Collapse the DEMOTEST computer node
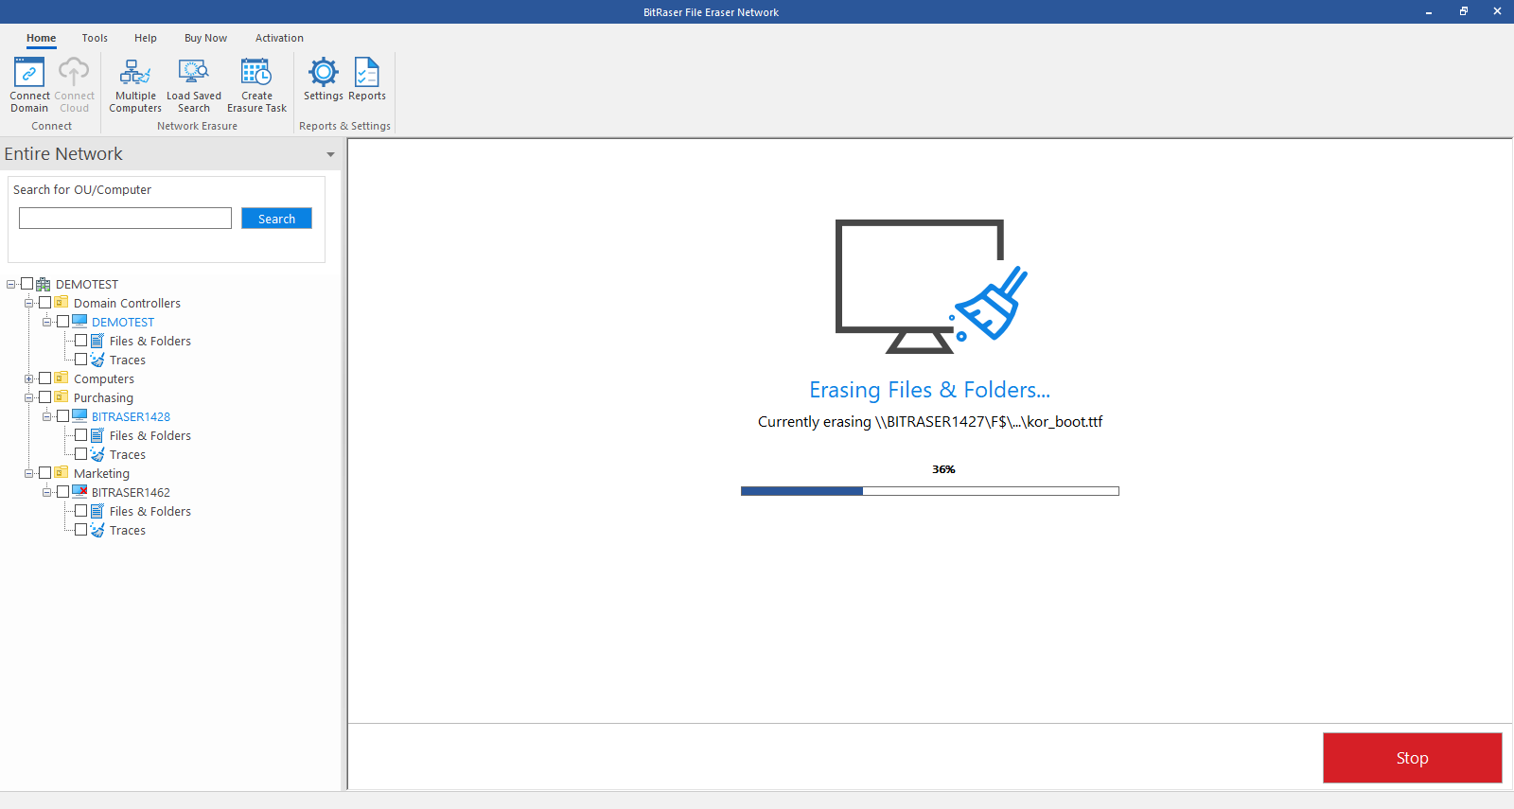 pyautogui.click(x=46, y=322)
